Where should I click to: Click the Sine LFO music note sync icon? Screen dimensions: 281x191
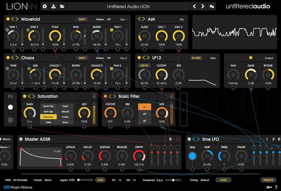coord(273,139)
